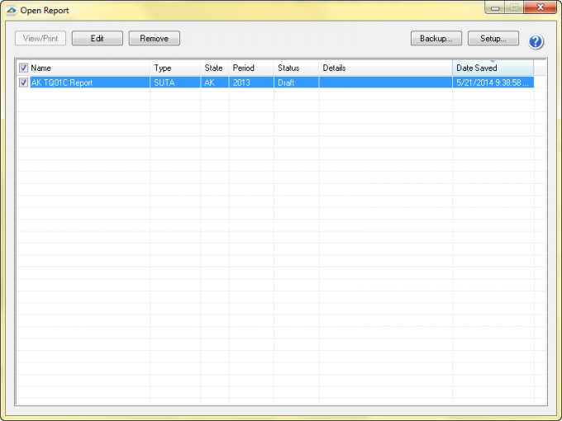The height and width of the screenshot is (421, 562).
Task: Click the disabled View/Print button
Action: 40,39
